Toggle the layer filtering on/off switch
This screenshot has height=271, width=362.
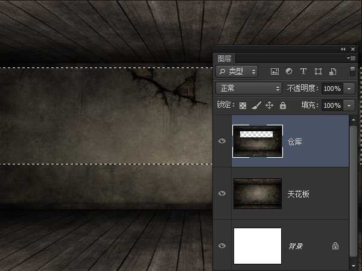click(352, 71)
